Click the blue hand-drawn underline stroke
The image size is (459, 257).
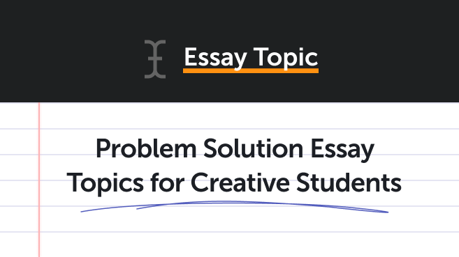coord(234,207)
